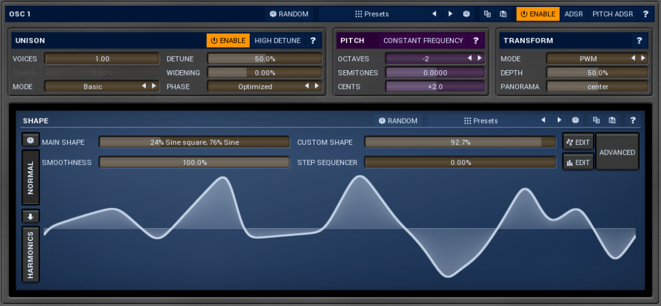The height and width of the screenshot is (306, 661).
Task: Click the TRANSFORM MODE PWM selector
Action: 597,59
